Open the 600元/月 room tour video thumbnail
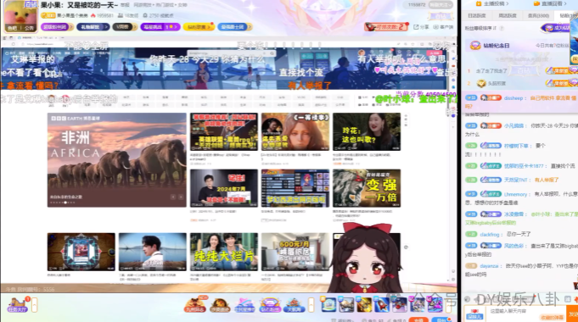Image resolution: width=578 pixels, height=322 pixels. [x=295, y=252]
